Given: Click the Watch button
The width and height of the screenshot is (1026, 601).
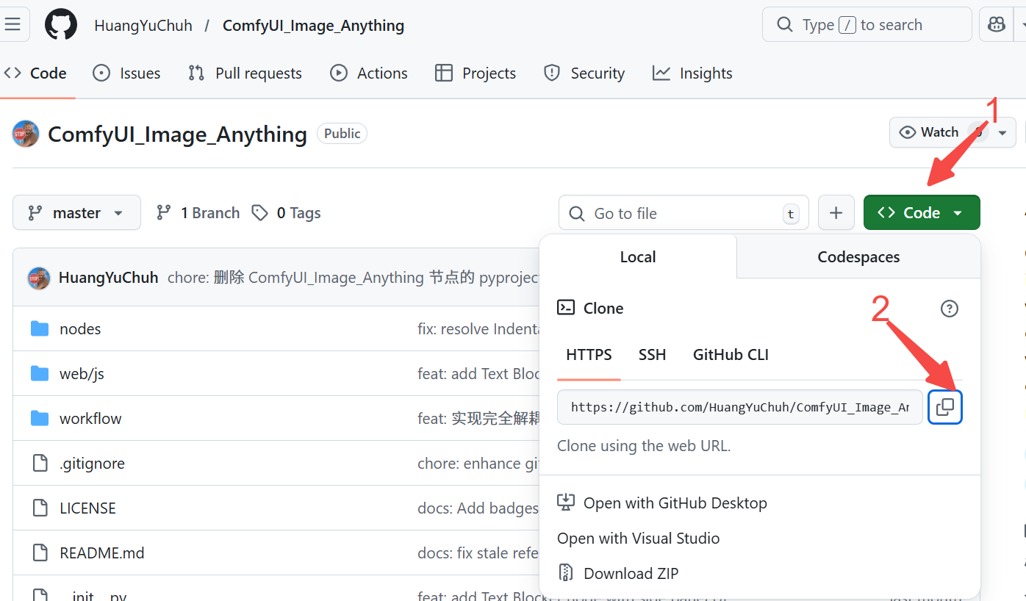Looking at the screenshot, I should [x=939, y=133].
